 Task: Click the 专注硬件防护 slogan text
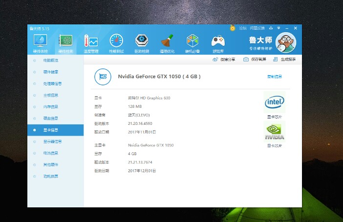click(x=261, y=48)
